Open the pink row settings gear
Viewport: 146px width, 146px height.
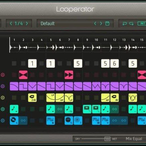point(3,75)
